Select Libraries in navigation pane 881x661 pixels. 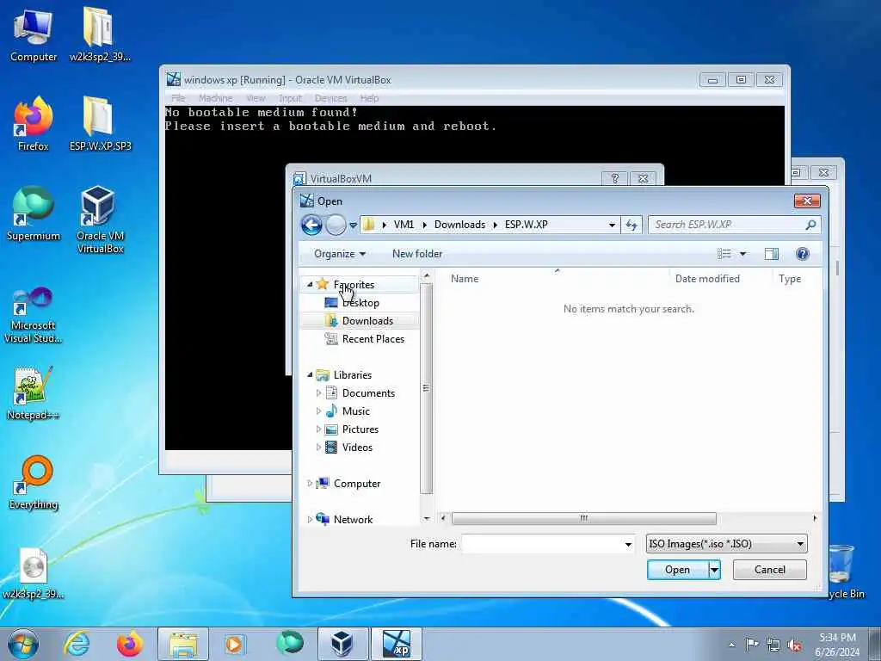point(352,375)
